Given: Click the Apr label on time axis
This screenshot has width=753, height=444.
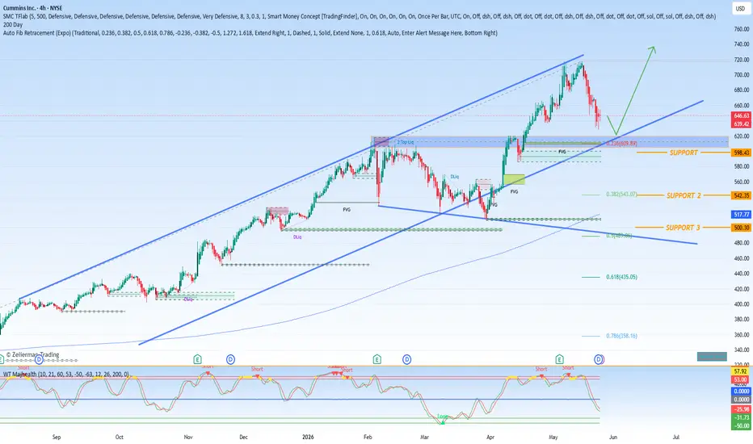Looking at the screenshot, I should (x=490, y=438).
